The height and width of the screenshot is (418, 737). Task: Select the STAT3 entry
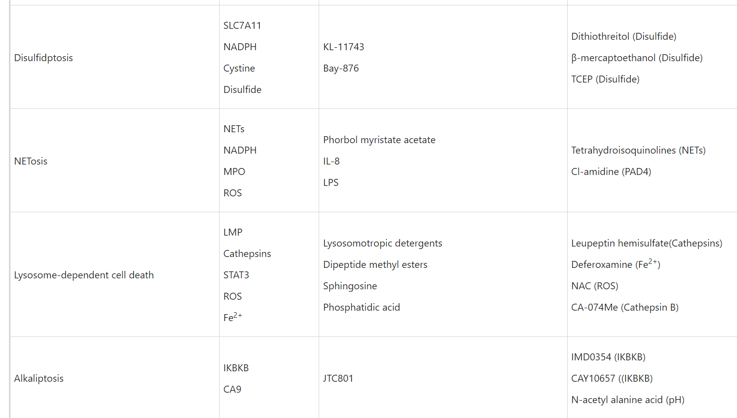click(236, 275)
